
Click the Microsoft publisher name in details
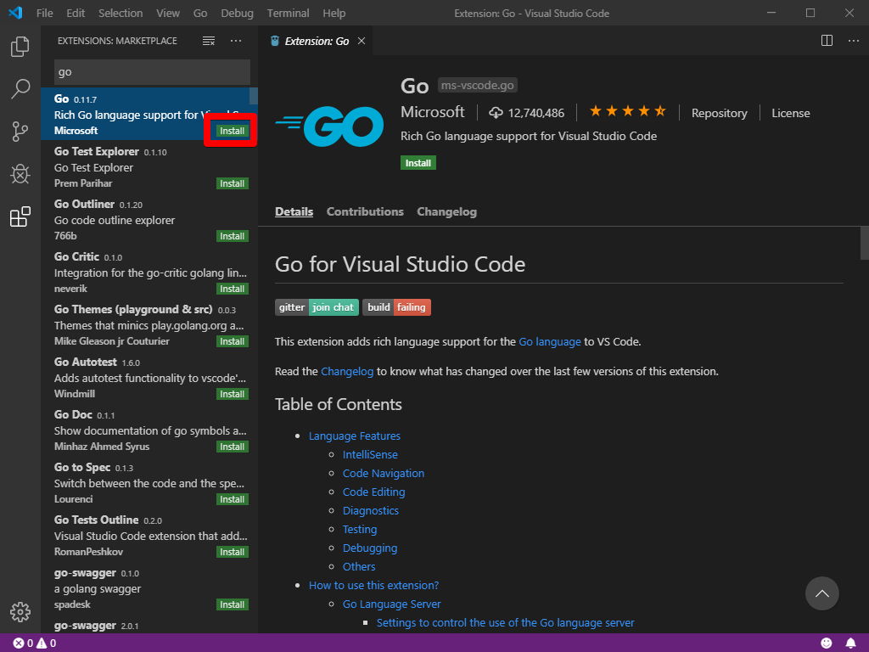coord(432,112)
